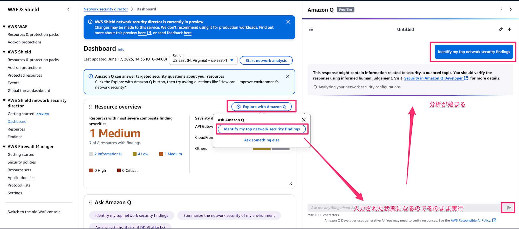
Task: Click info icon in Amazon Q banner
Action: pos(91,76)
